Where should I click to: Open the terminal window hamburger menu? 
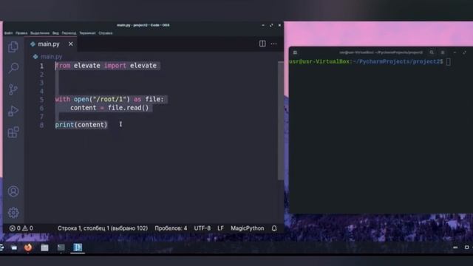(x=443, y=52)
